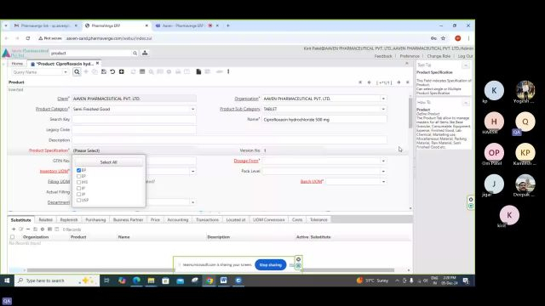545x306 pixels.
Task: Switch to the Home tab
Action: [17, 64]
